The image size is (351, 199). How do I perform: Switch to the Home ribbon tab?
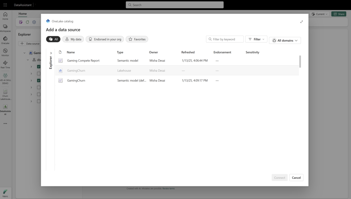23,14
